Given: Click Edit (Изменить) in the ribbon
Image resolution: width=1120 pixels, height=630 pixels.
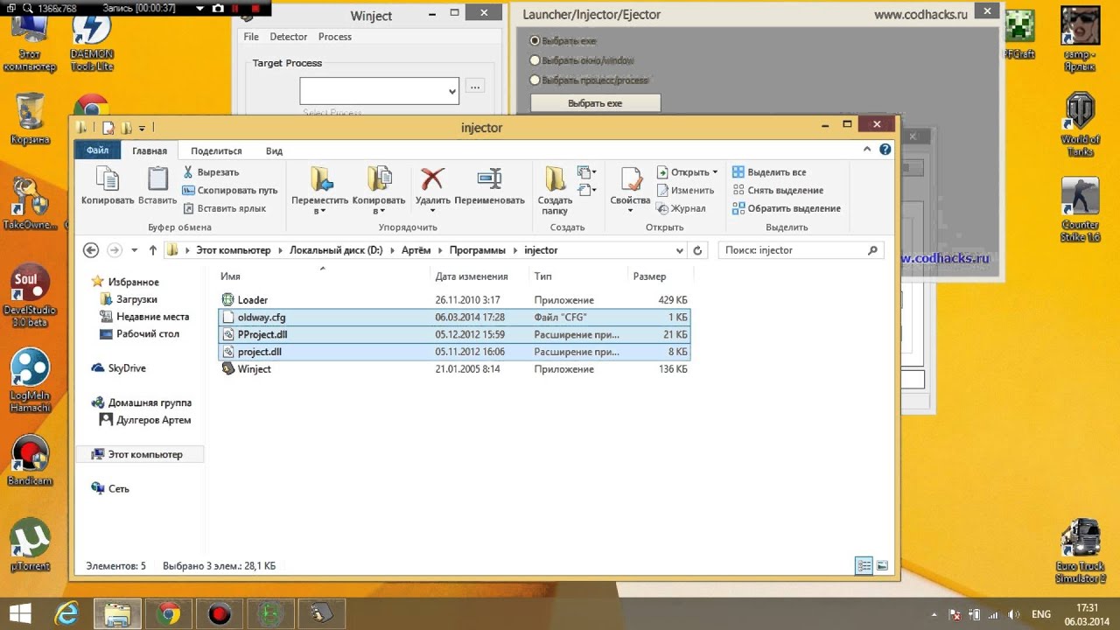Looking at the screenshot, I should pos(685,190).
